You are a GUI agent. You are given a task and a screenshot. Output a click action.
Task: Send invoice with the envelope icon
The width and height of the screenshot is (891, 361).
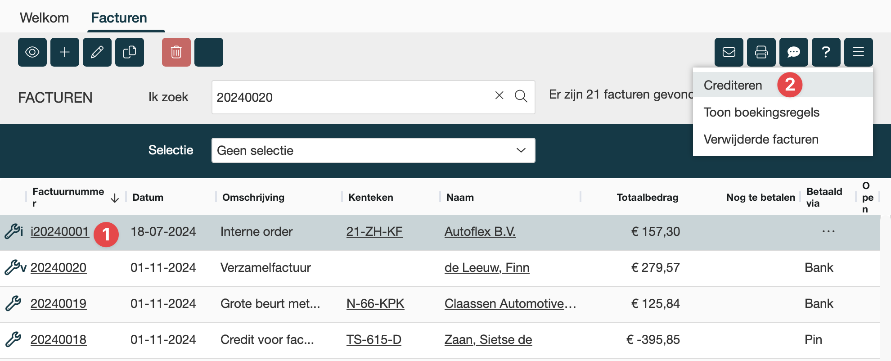coord(729,52)
